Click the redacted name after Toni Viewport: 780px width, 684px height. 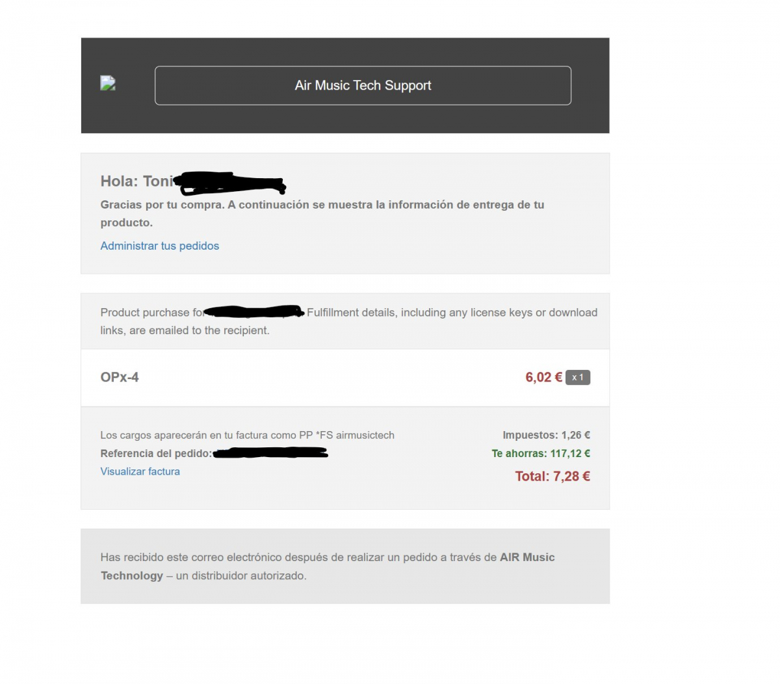pyautogui.click(x=231, y=183)
